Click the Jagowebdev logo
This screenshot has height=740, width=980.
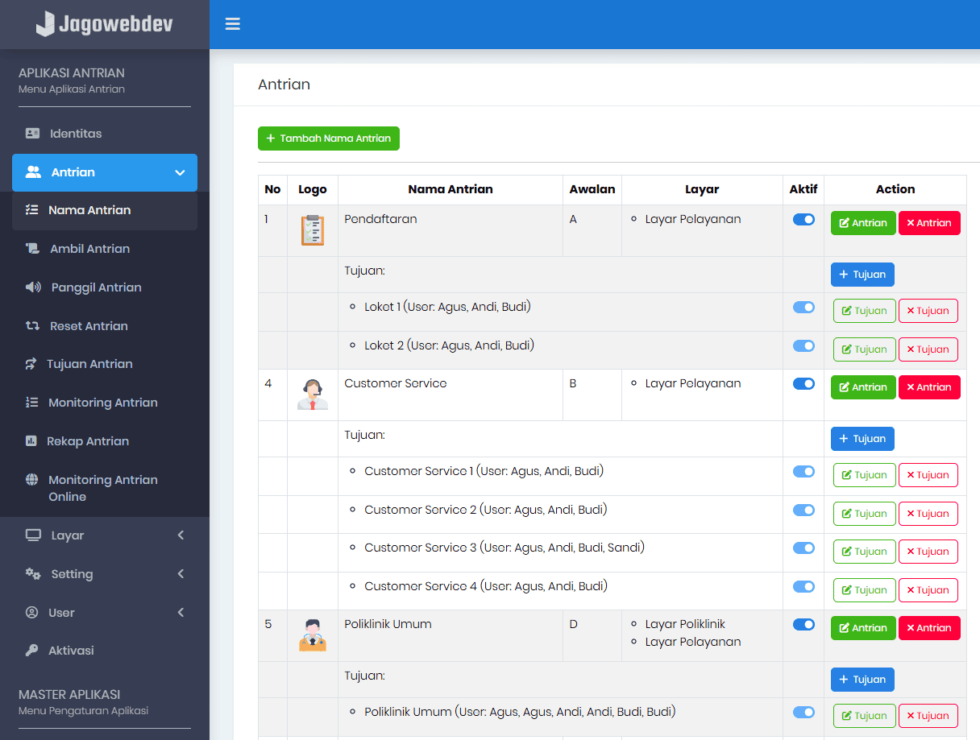click(104, 24)
